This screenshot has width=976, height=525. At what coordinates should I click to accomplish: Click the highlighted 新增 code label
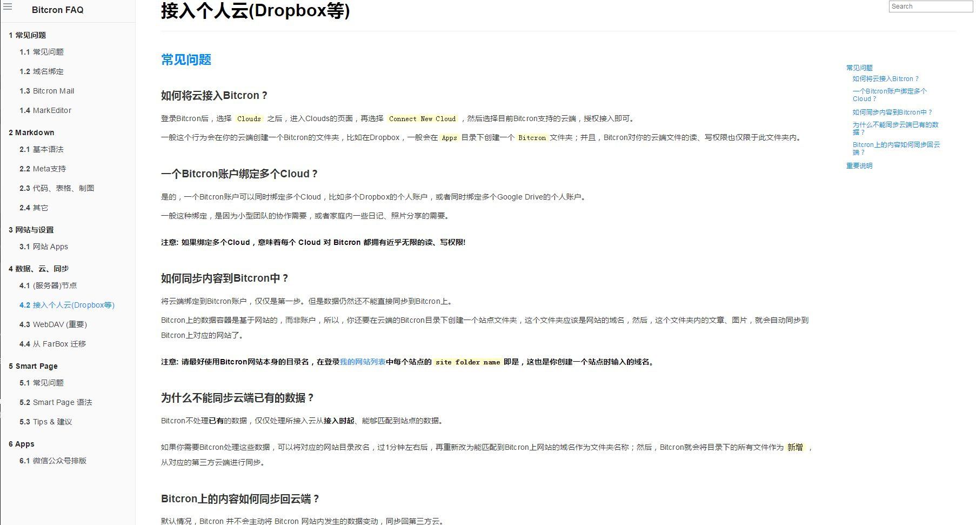click(795, 448)
